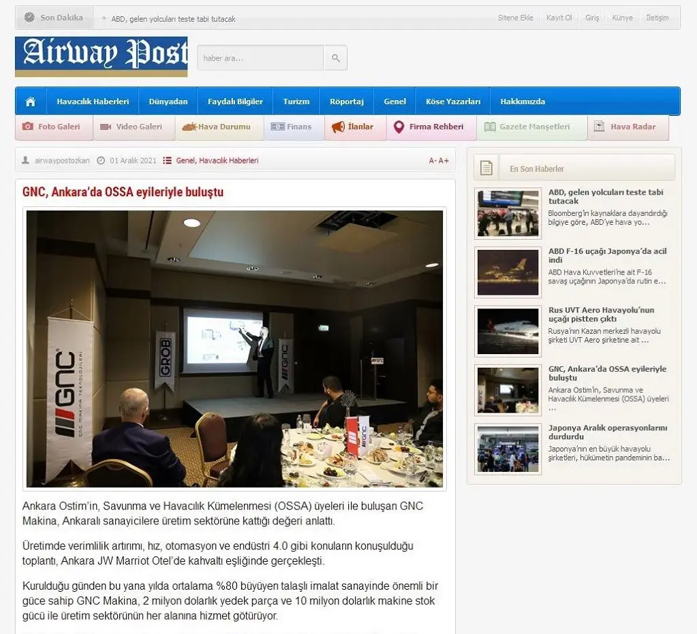
Task: Open headline Japonya Aralık operasyonlarını durdurdu
Action: 608,432
